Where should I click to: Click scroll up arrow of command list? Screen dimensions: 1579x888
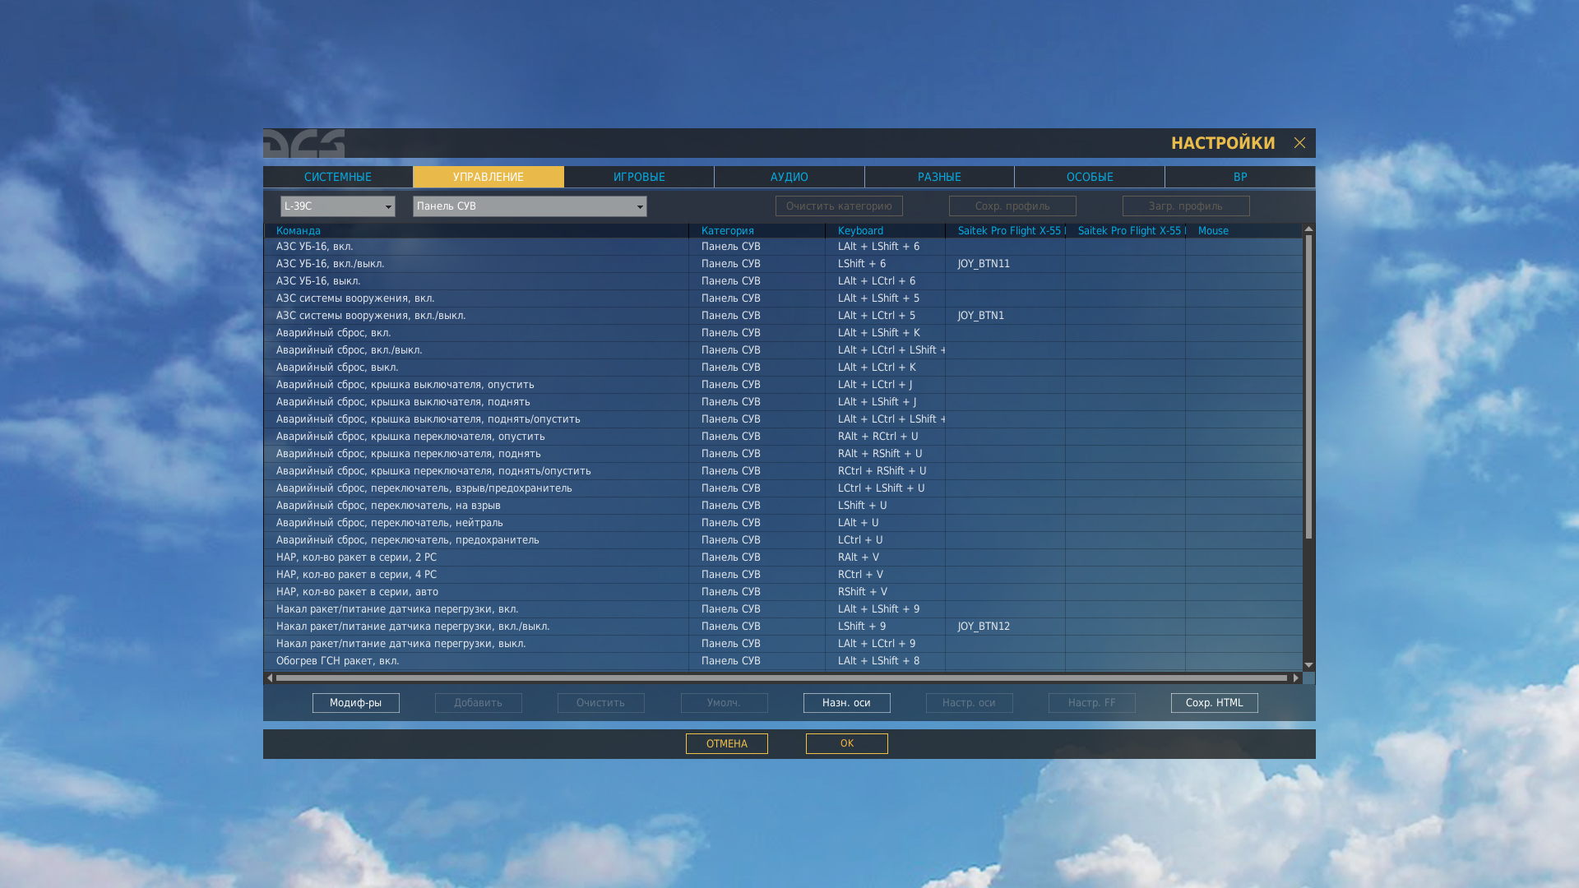point(1308,229)
